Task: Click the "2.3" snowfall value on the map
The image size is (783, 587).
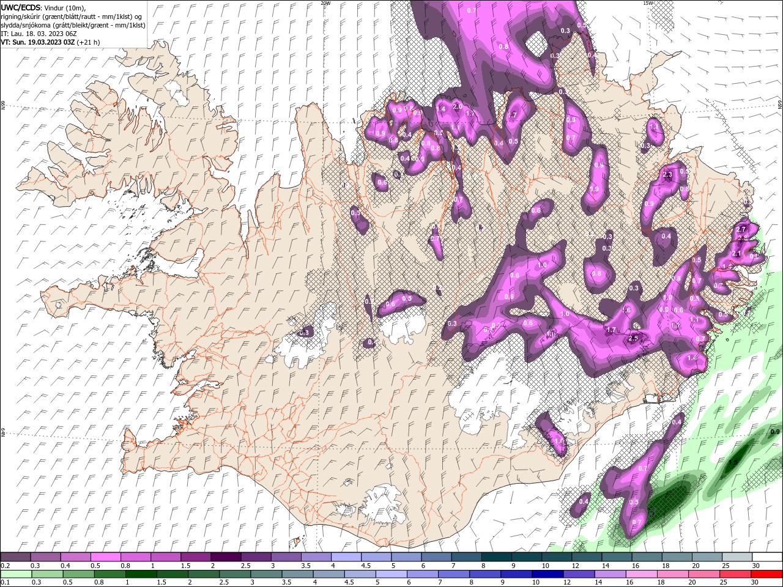Action: pos(667,175)
